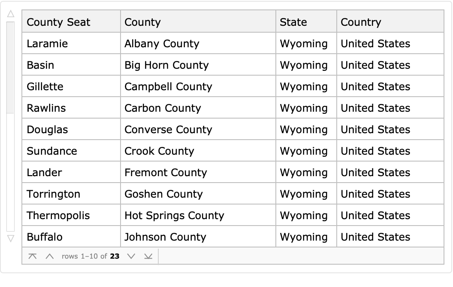The image size is (453, 287).
Task: Click the Big Horn County cell
Action: pyautogui.click(x=166, y=65)
